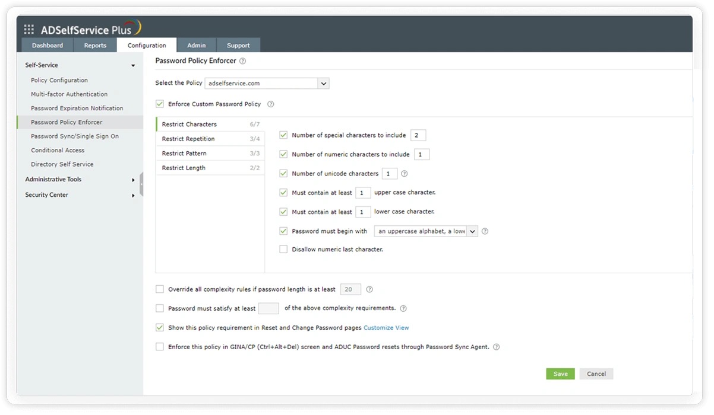The image size is (714, 415).
Task: Click the lower case minimum count field
Action: click(x=363, y=212)
